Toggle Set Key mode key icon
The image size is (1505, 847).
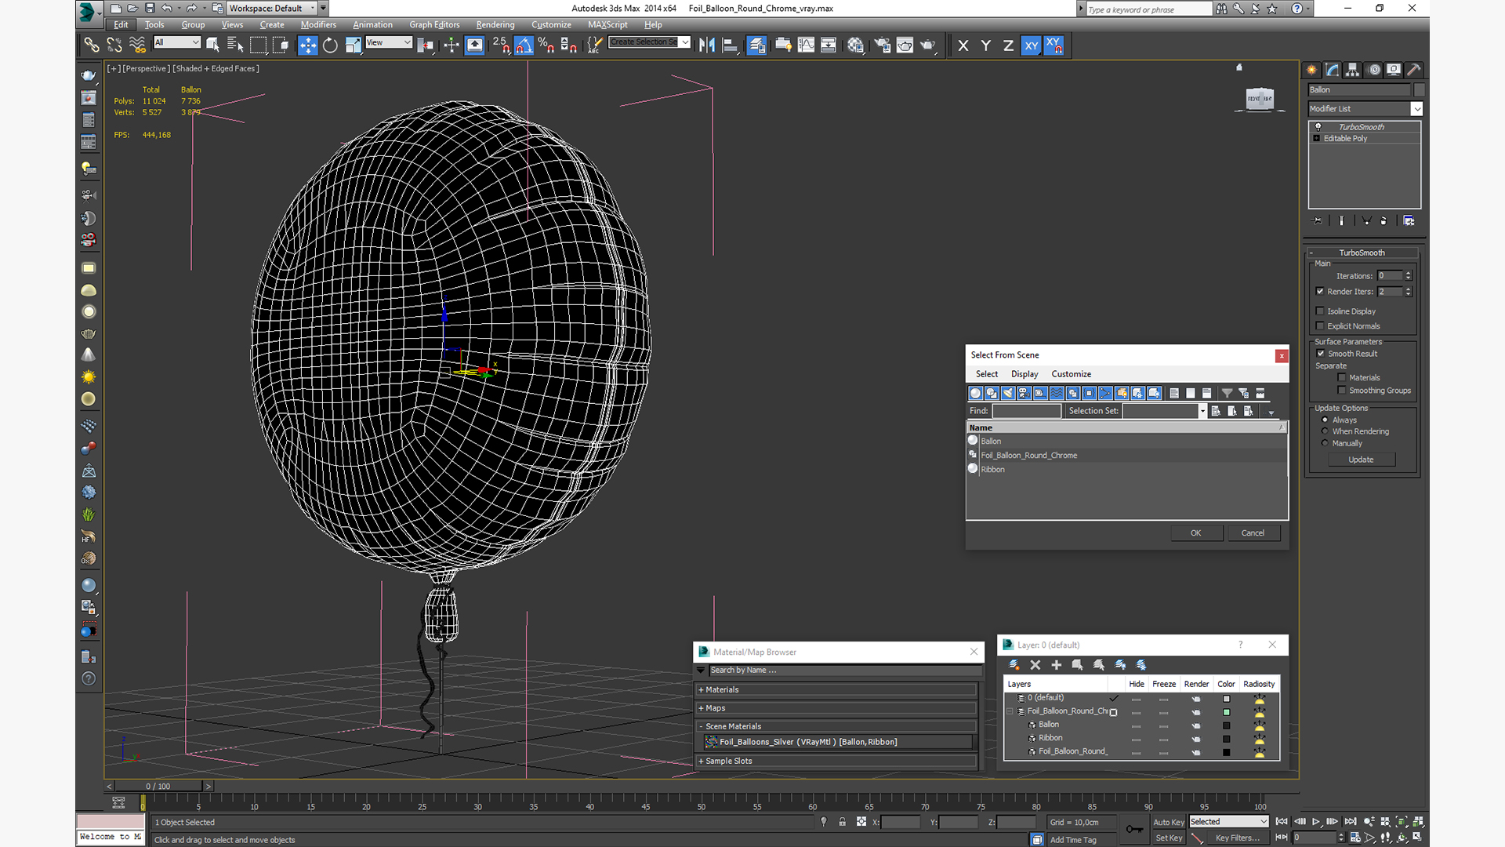point(1134,829)
